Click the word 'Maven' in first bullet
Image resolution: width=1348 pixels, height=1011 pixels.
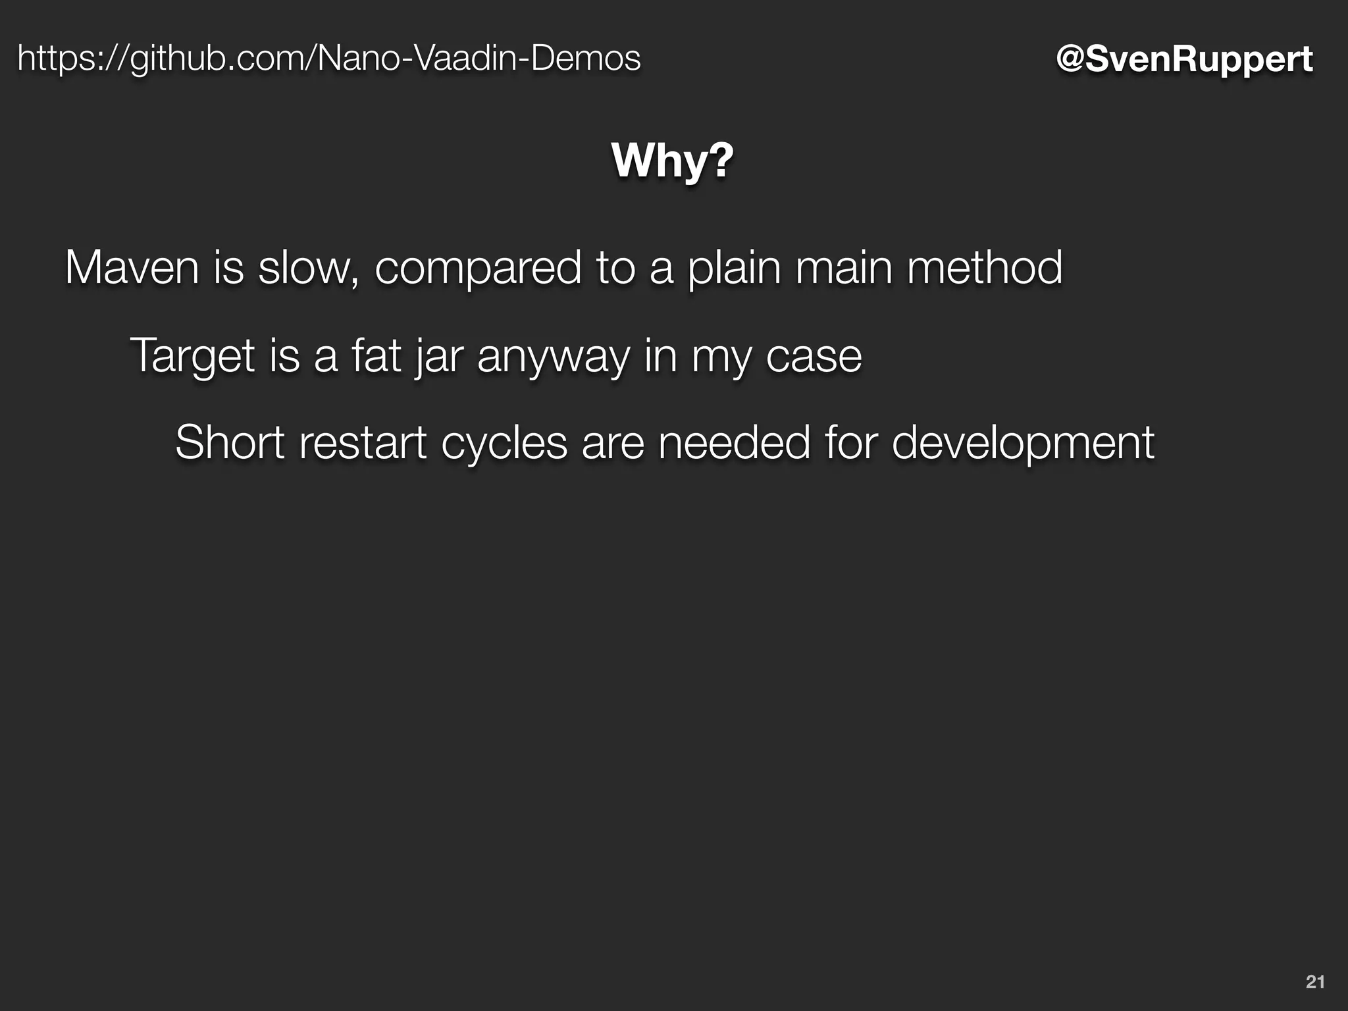(x=132, y=267)
